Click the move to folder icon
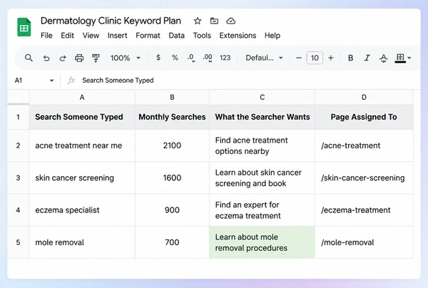This screenshot has height=288, width=428. pos(214,21)
